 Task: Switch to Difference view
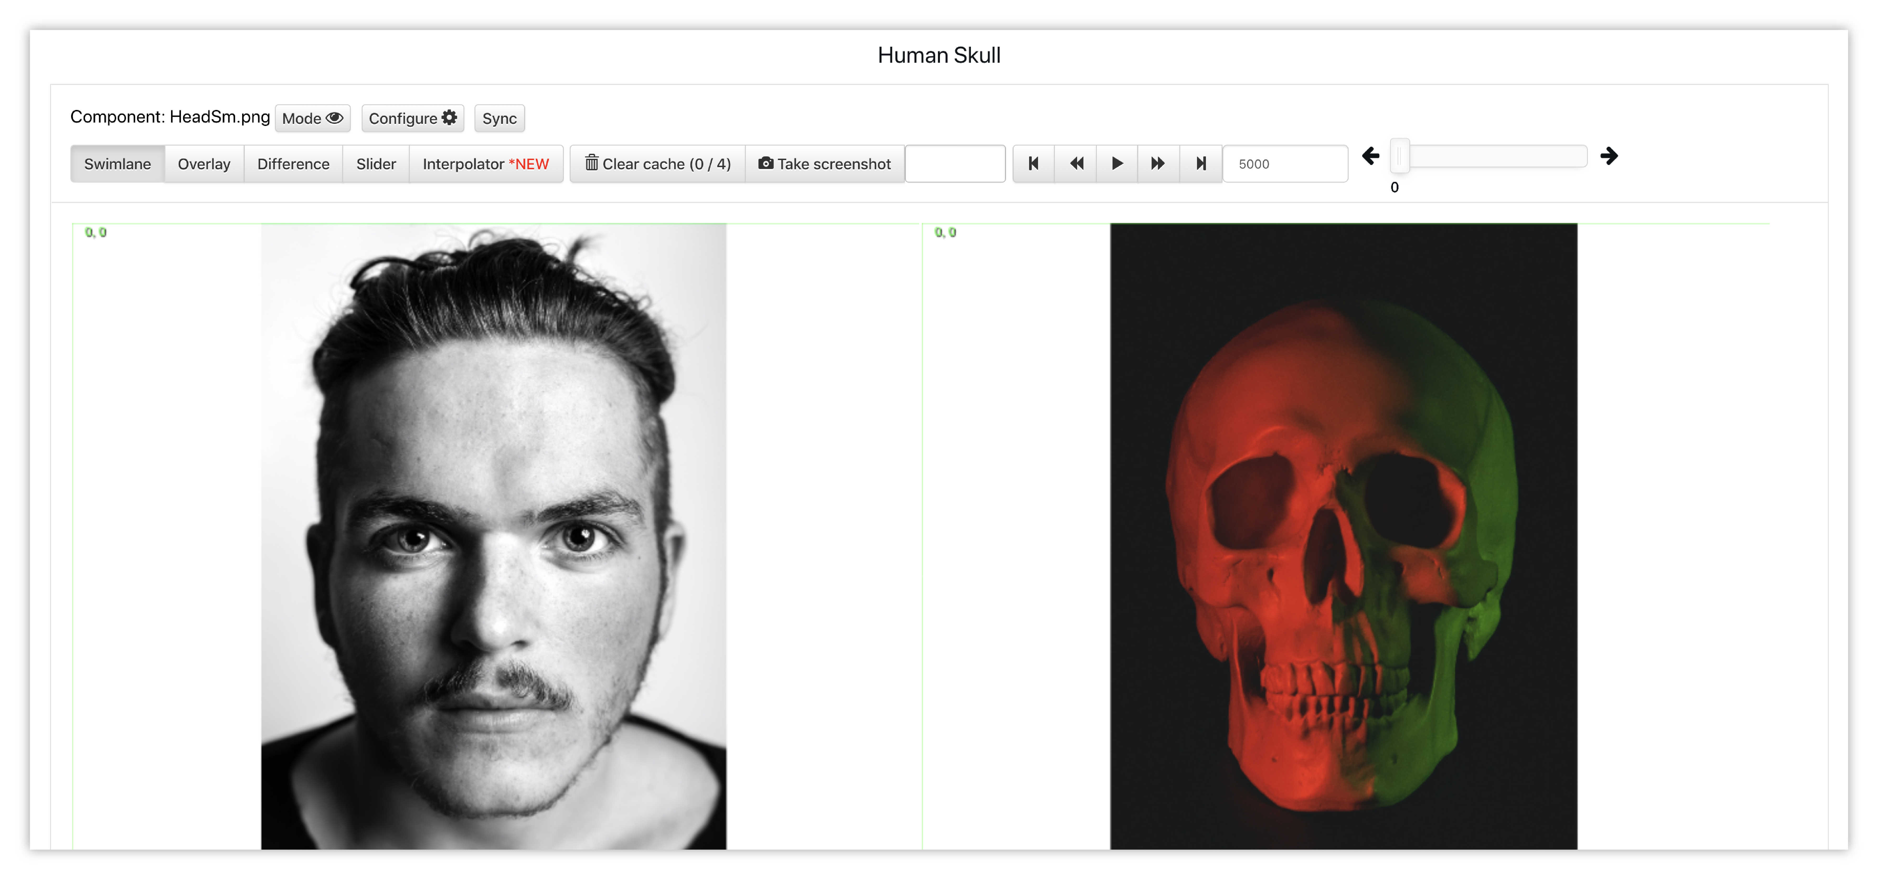coord(293,164)
